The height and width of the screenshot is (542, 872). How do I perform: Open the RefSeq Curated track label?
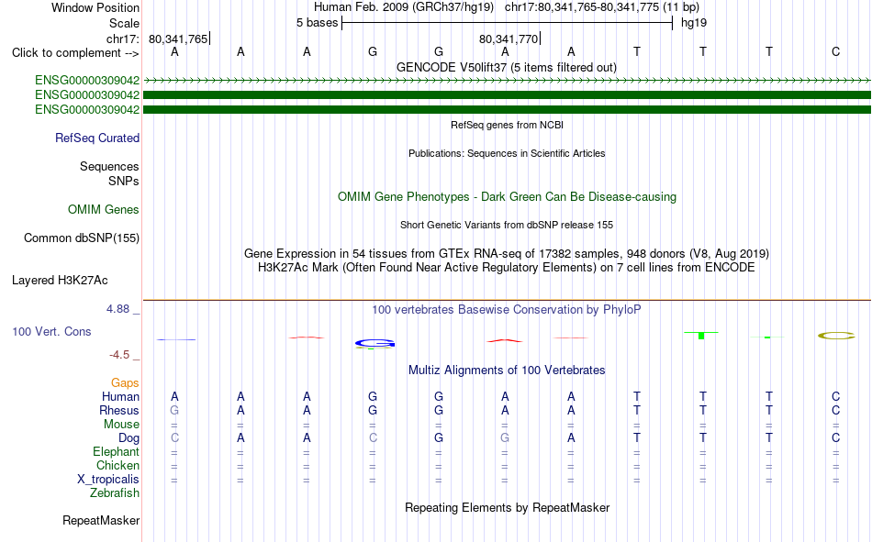tap(97, 138)
